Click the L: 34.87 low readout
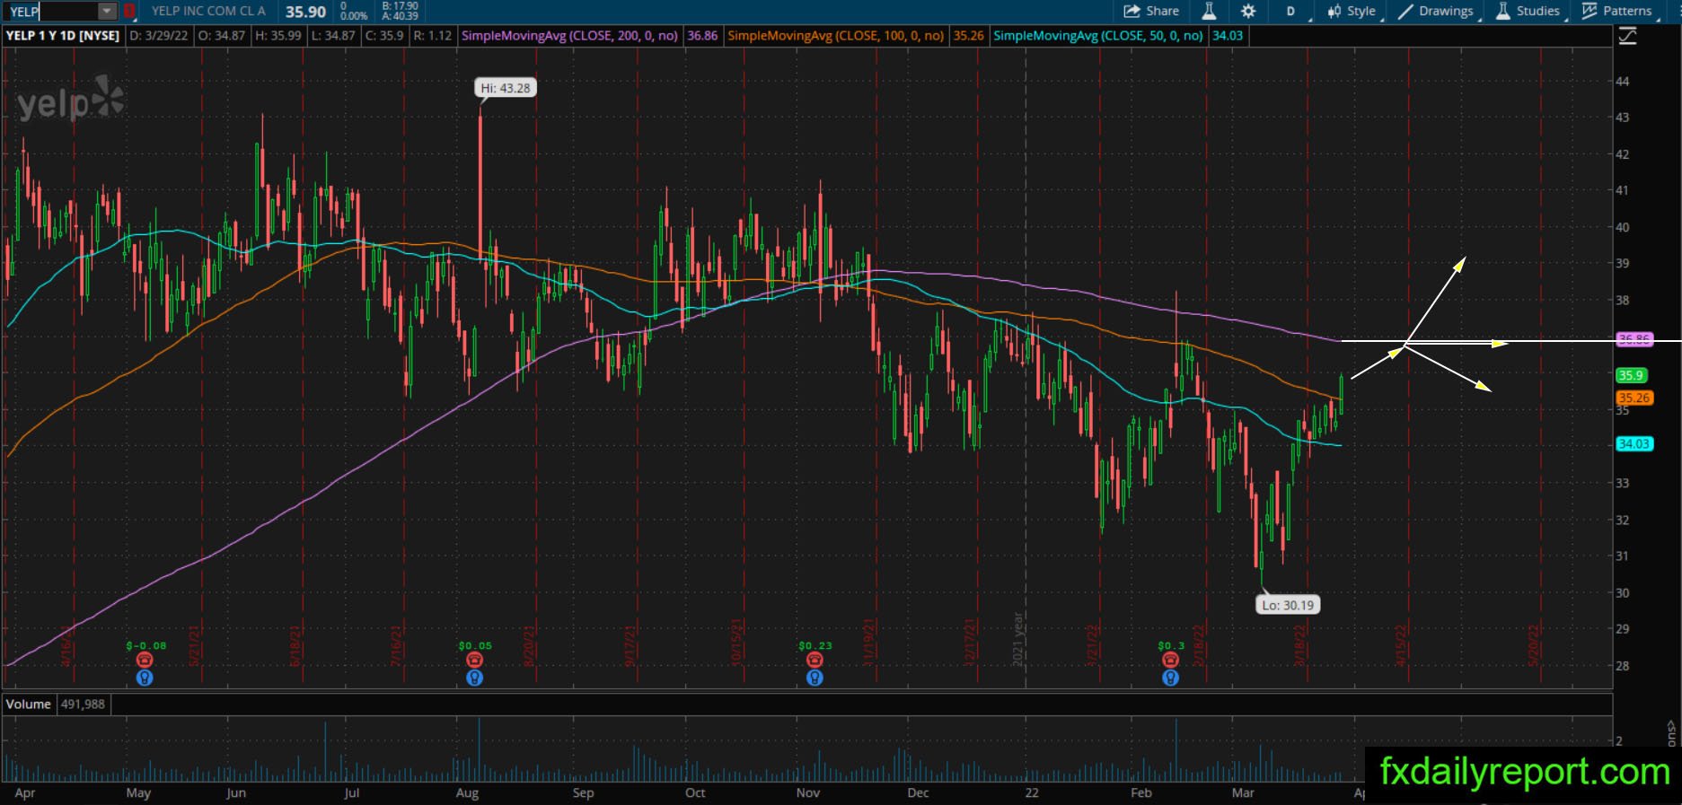The width and height of the screenshot is (1682, 805). click(x=332, y=36)
